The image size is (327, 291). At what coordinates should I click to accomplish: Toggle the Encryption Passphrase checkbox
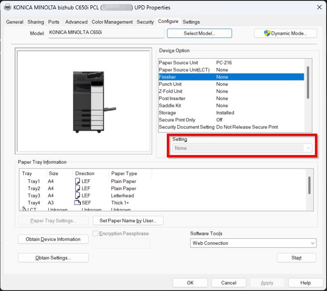click(95, 233)
